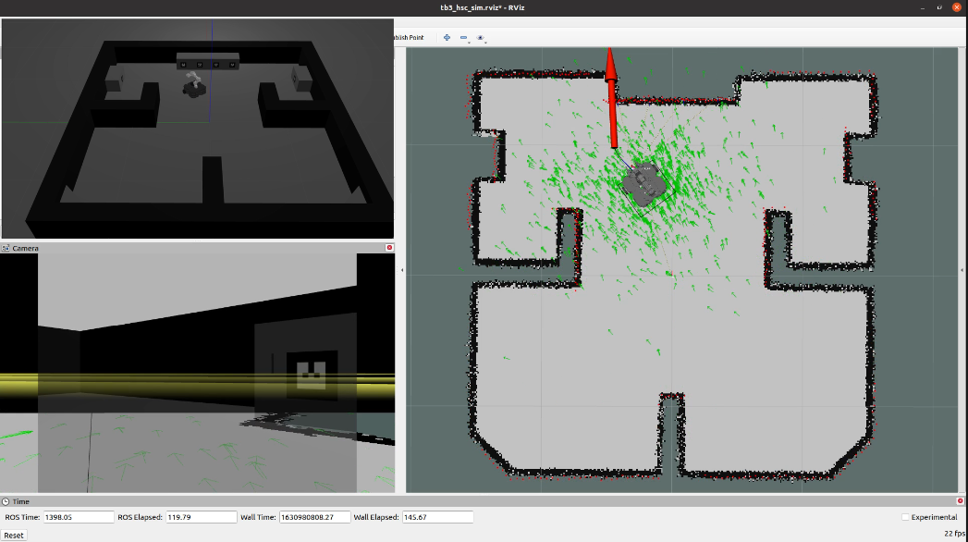Image resolution: width=968 pixels, height=542 pixels.
Task: Collapse the left dock using the arrow handle
Action: point(401,270)
